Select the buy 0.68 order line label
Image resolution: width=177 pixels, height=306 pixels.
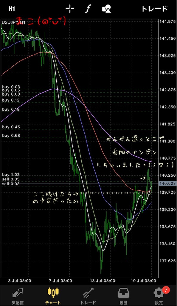11,135
